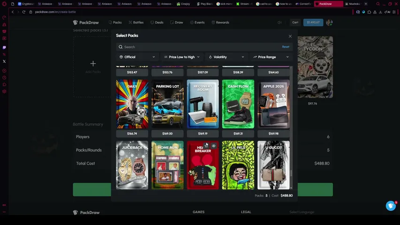Reload the current page
This screenshot has height=225, width=400.
pyautogui.click(x=24, y=12)
